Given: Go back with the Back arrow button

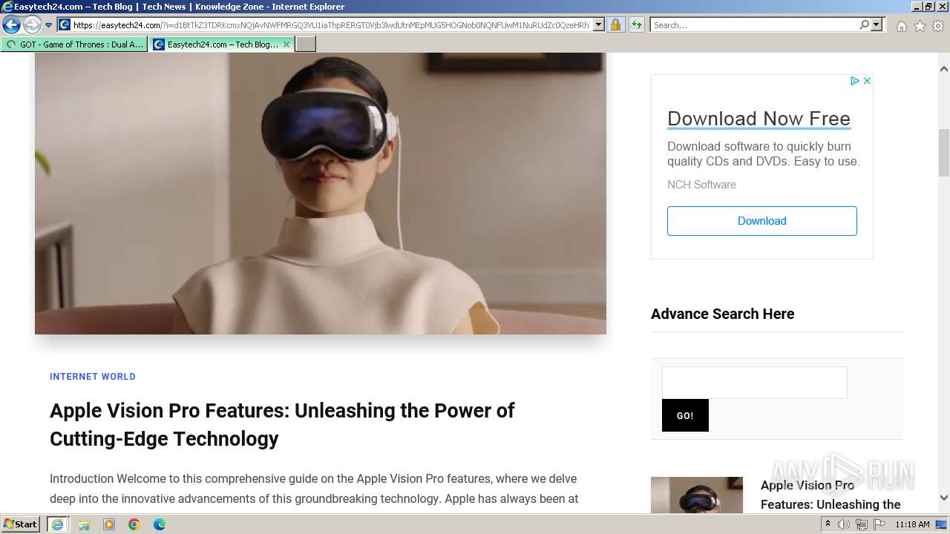Looking at the screenshot, I should click(12, 25).
